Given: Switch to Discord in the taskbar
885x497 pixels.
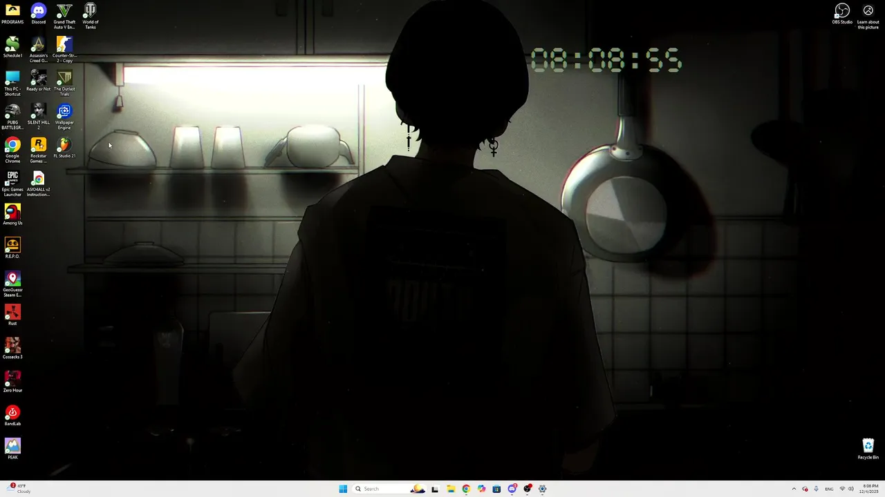Looking at the screenshot, I should (512, 489).
